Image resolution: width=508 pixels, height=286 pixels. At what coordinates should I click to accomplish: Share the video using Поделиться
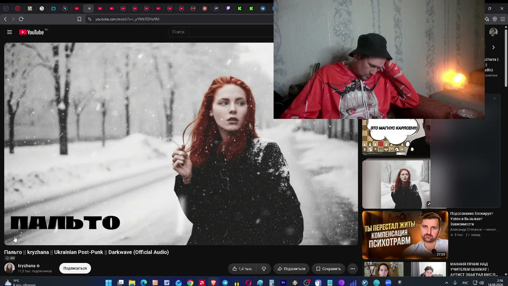coord(291,269)
